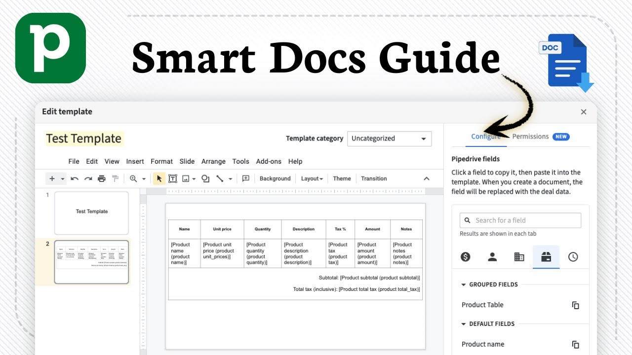The height and width of the screenshot is (355, 632).
Task: Close the Edit template dialog
Action: [584, 112]
